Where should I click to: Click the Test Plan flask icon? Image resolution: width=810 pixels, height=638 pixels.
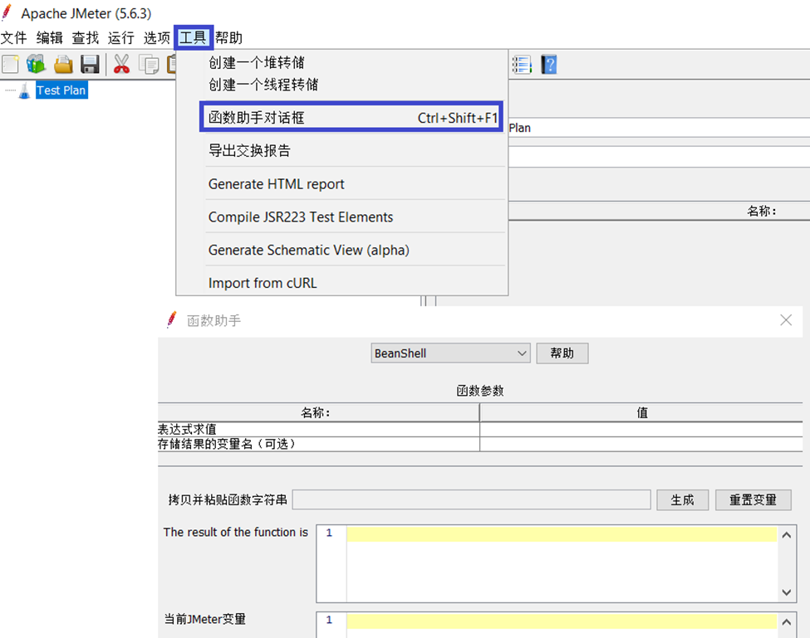[x=24, y=90]
